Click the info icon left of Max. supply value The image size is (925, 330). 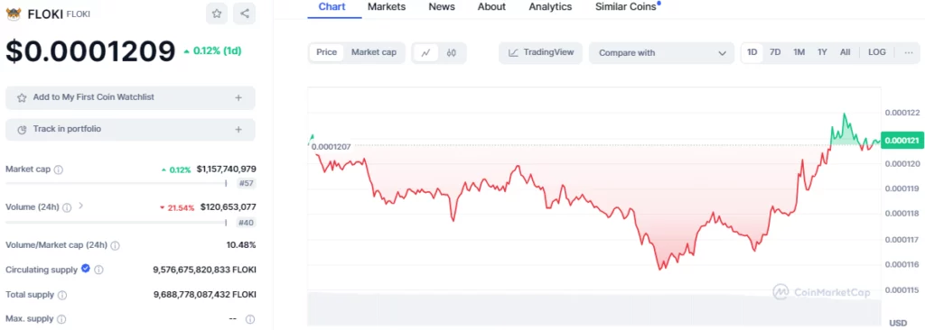tap(61, 319)
